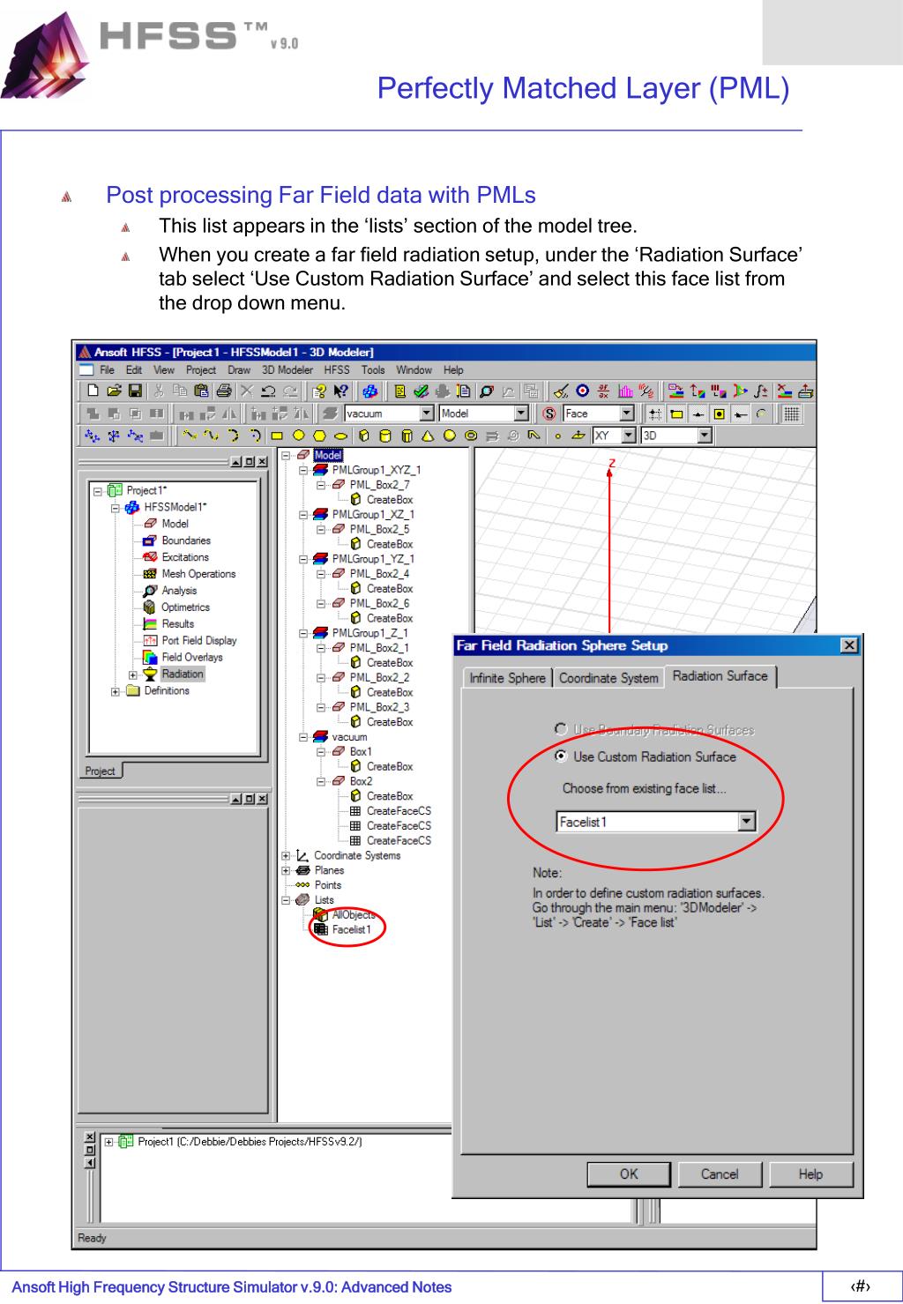The width and height of the screenshot is (903, 1304).
Task: Switch to the Radiation Surface tab
Action: click(x=720, y=676)
